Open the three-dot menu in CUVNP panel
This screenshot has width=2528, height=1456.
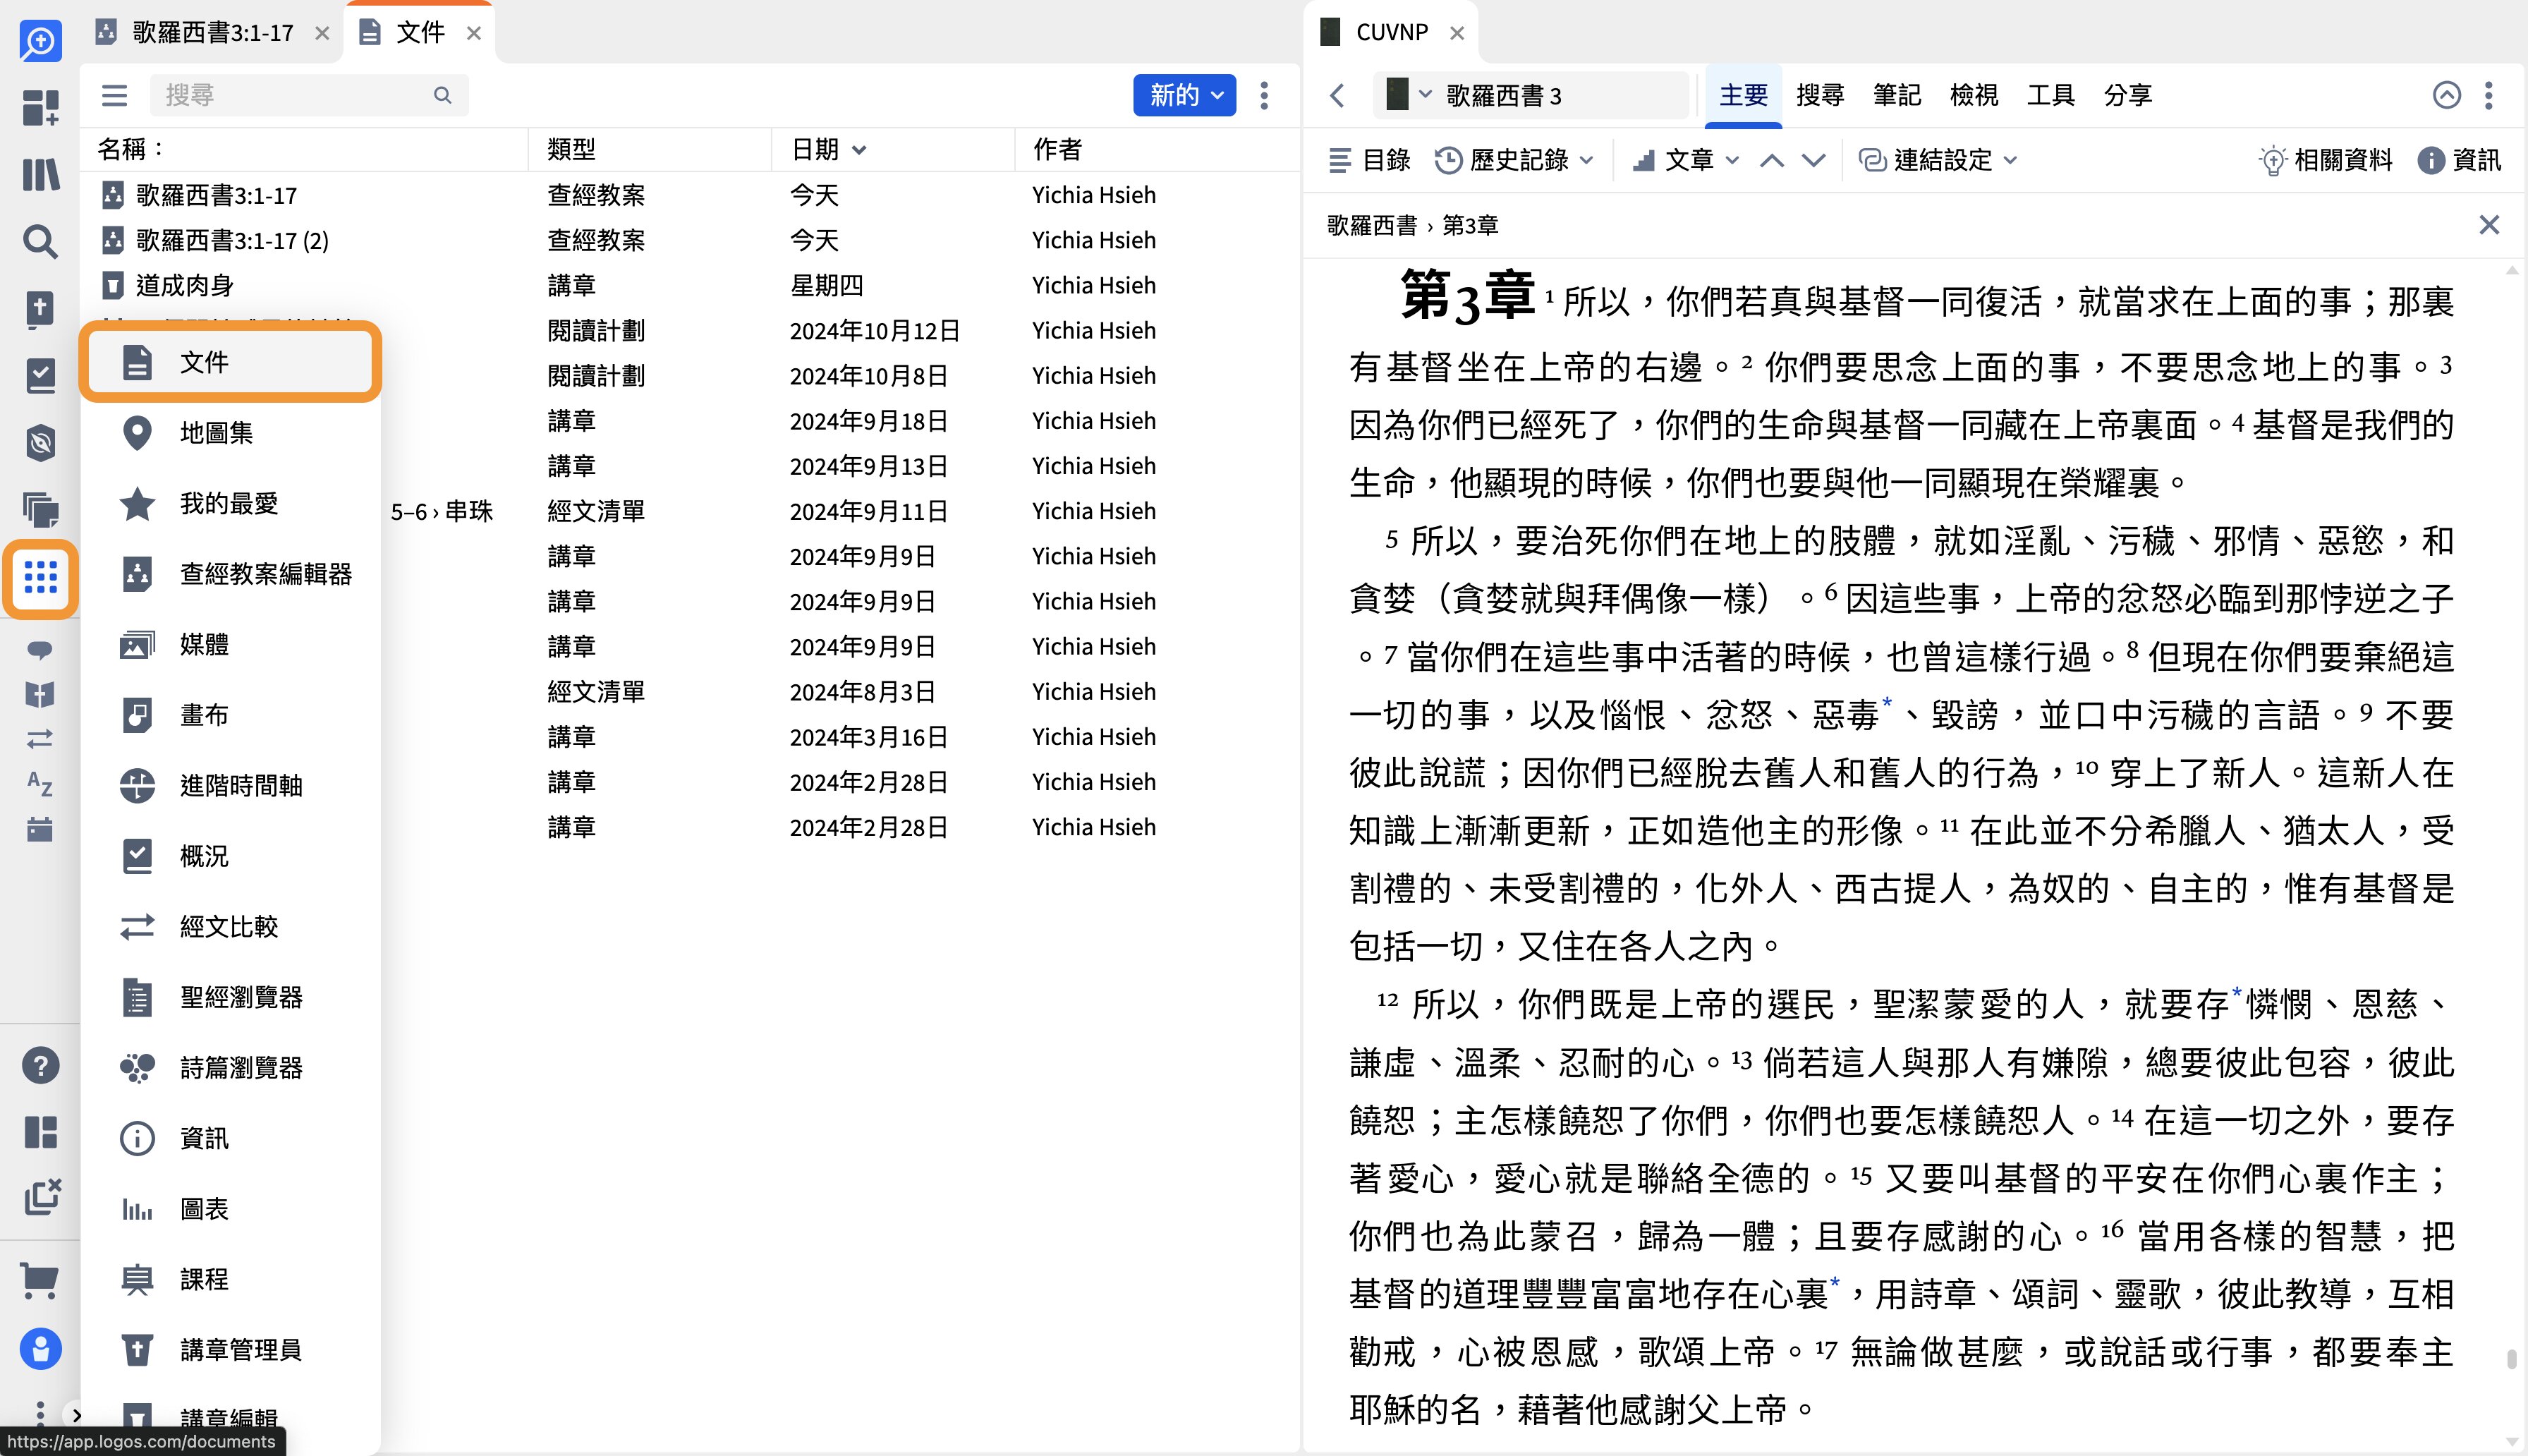click(x=2489, y=95)
